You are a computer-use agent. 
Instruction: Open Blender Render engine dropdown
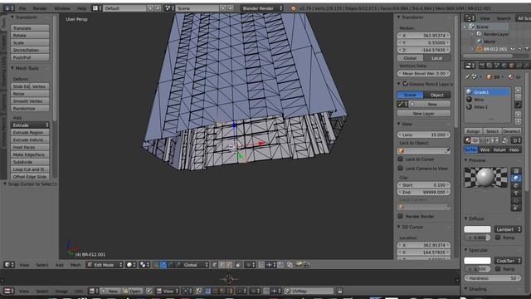point(262,8)
